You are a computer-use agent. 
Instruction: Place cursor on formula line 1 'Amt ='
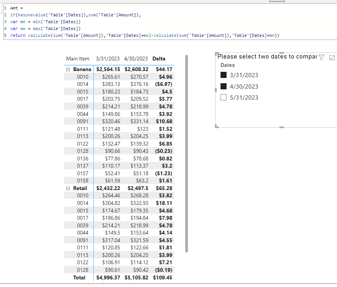pos(16,8)
